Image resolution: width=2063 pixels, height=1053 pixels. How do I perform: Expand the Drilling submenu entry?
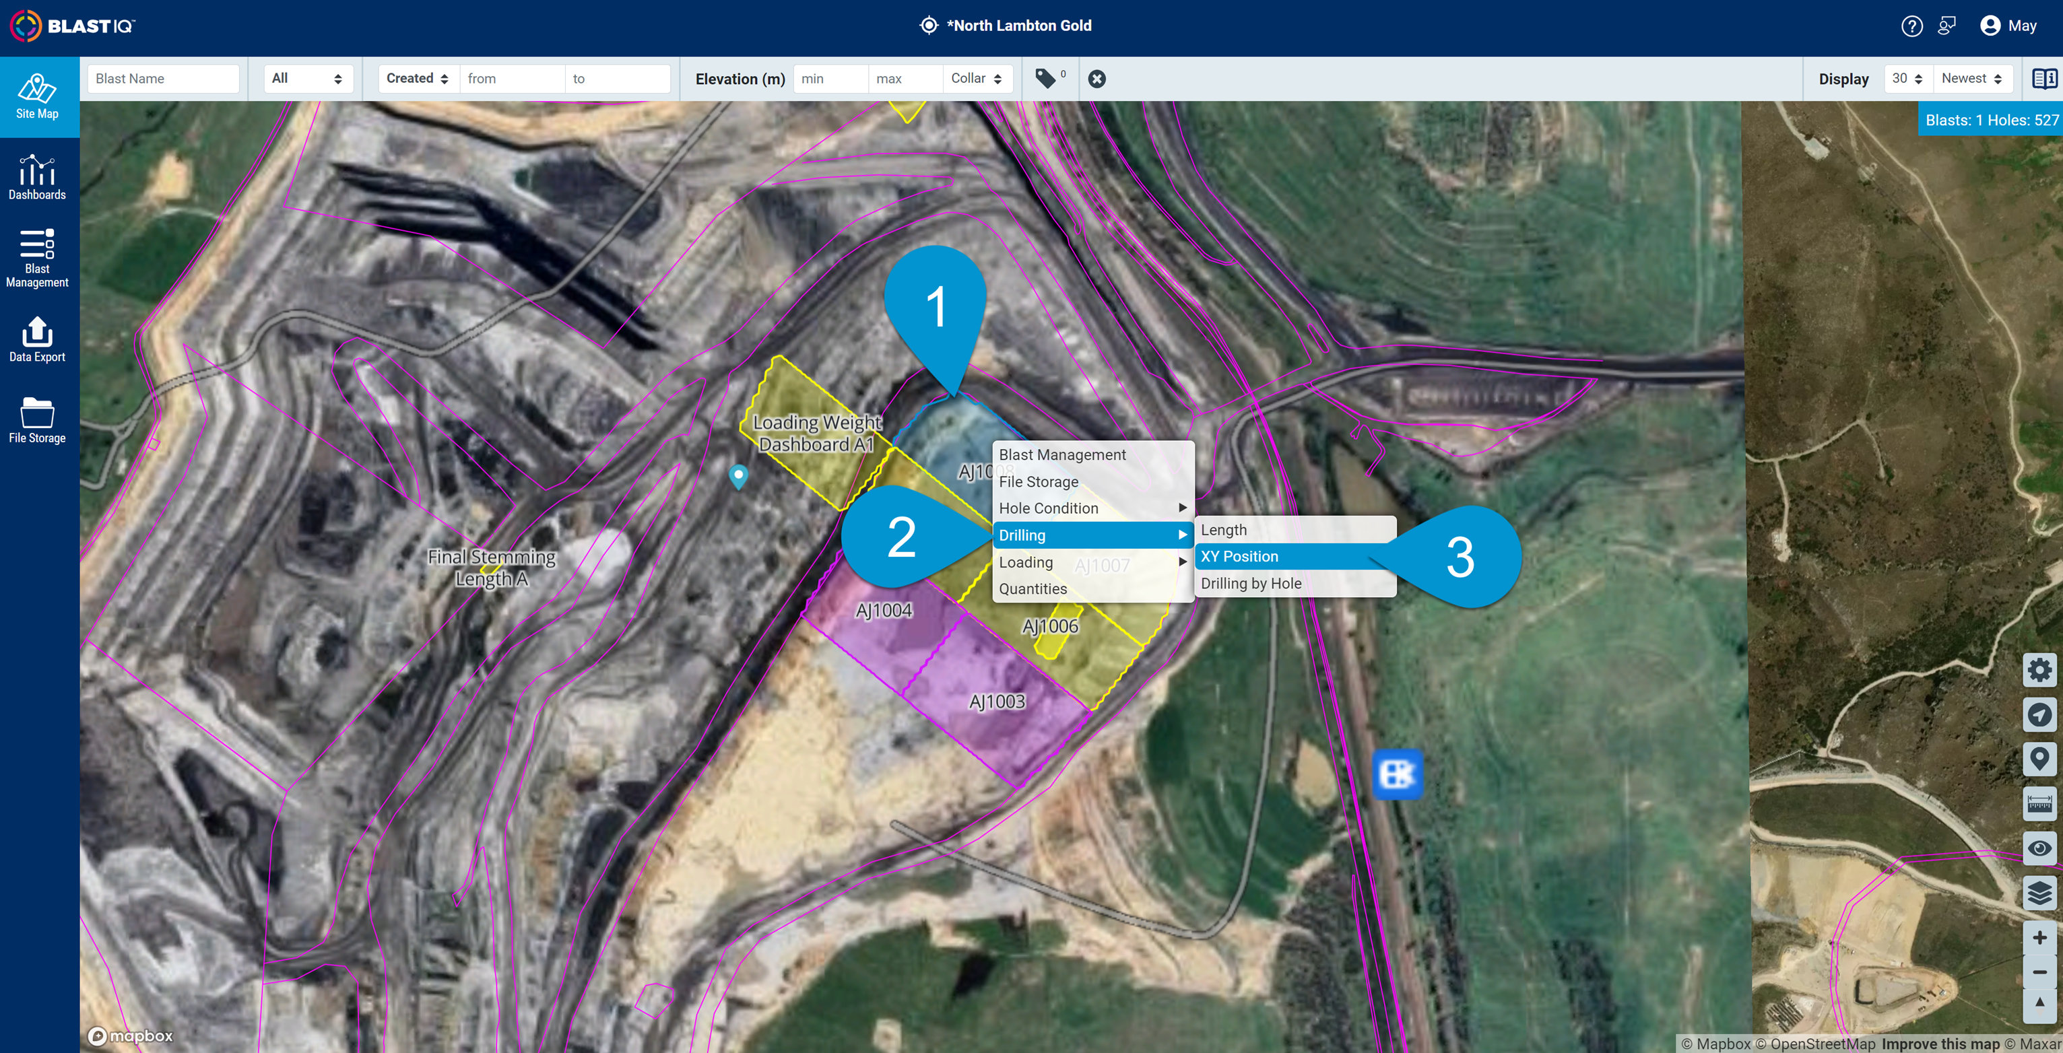(1093, 535)
